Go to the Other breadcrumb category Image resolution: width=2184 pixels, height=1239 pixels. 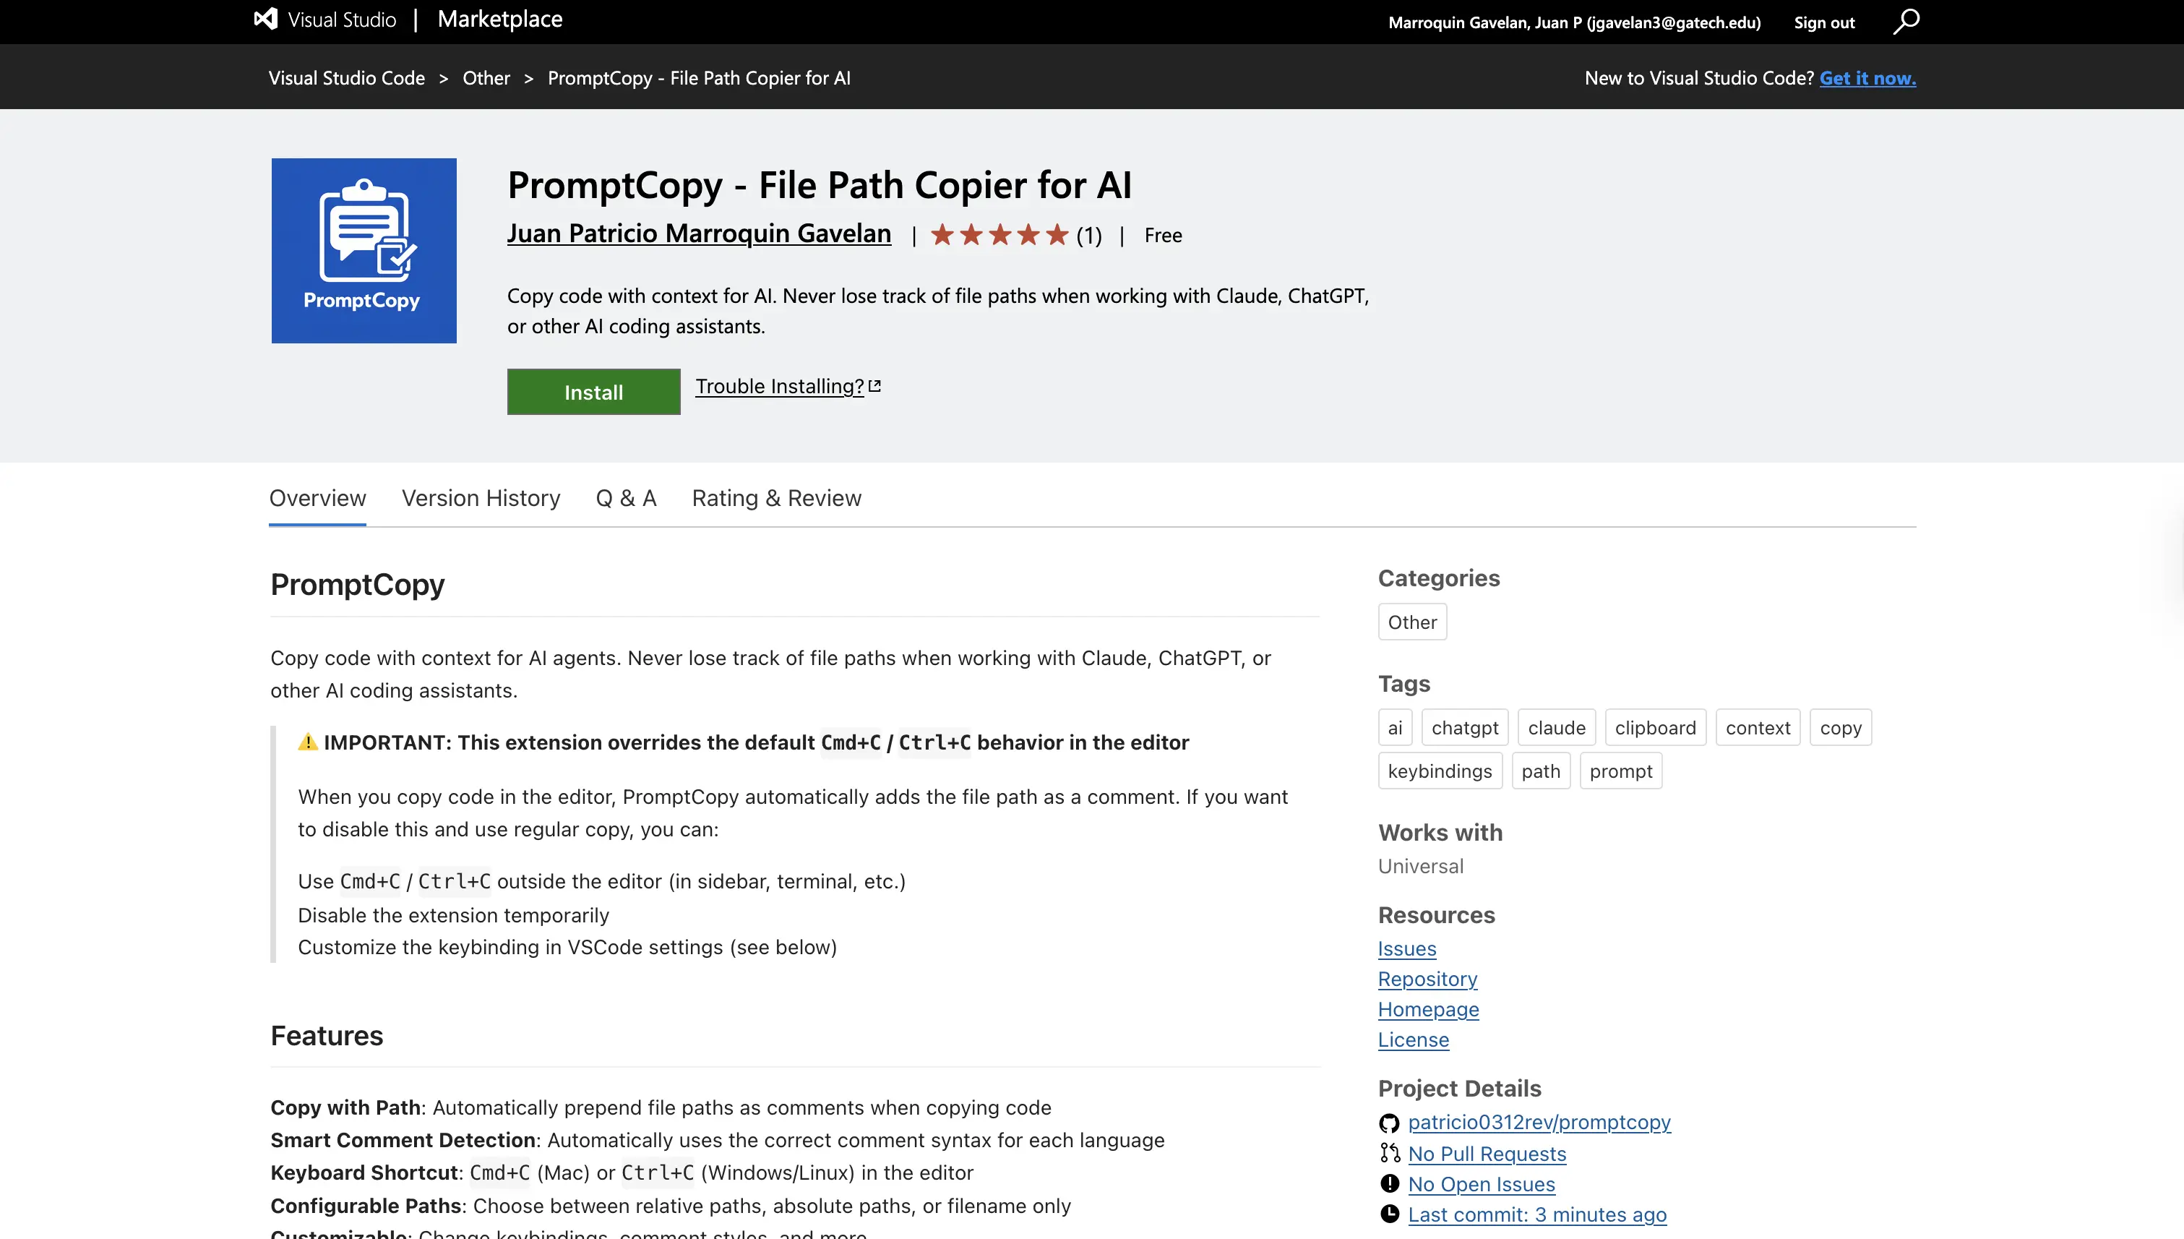tap(486, 78)
